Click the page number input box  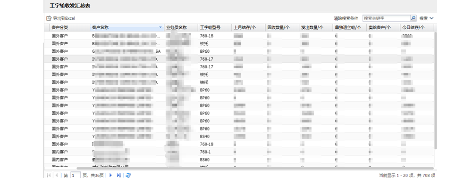pos(75,175)
